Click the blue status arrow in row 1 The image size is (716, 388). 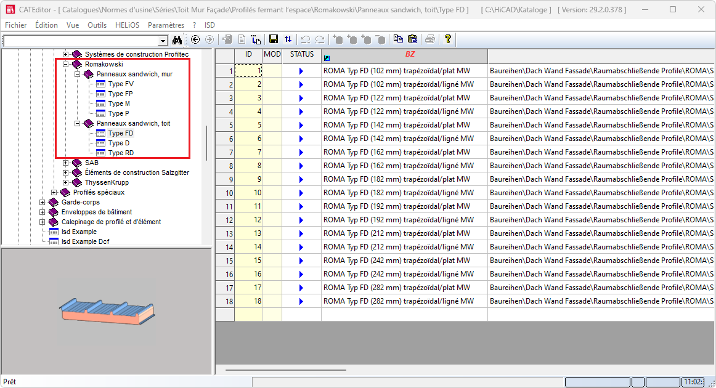[x=301, y=71]
